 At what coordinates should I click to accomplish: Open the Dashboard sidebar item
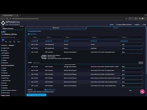[x=5, y=63]
